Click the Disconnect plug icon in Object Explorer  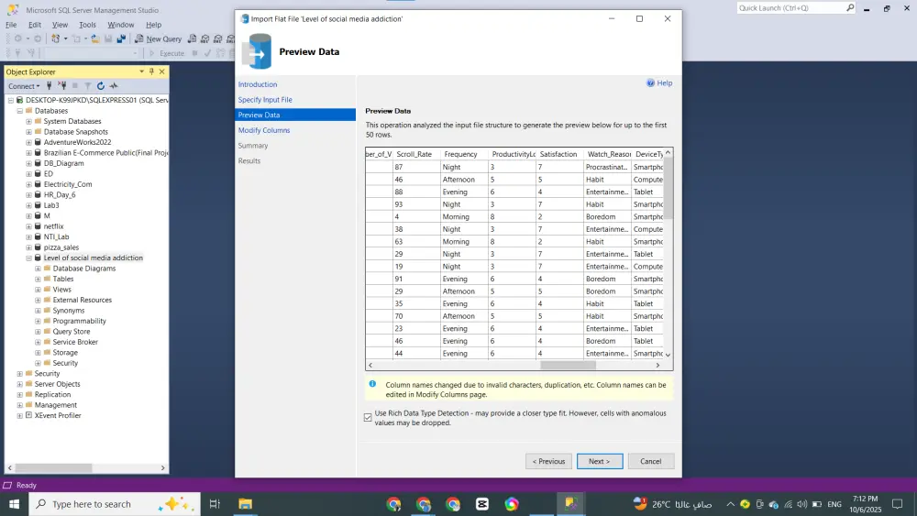point(62,86)
